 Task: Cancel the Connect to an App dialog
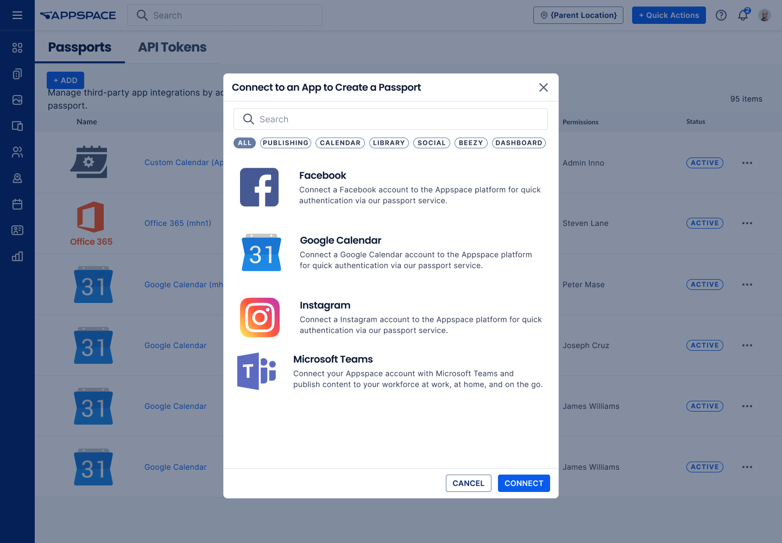(468, 483)
